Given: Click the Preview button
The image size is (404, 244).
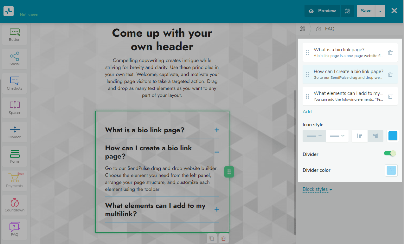Looking at the screenshot, I should (322, 11).
